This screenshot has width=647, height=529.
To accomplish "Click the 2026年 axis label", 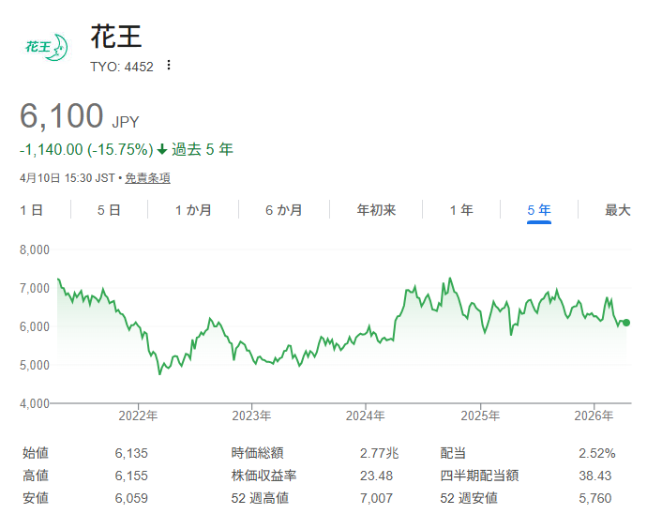I will tap(594, 416).
